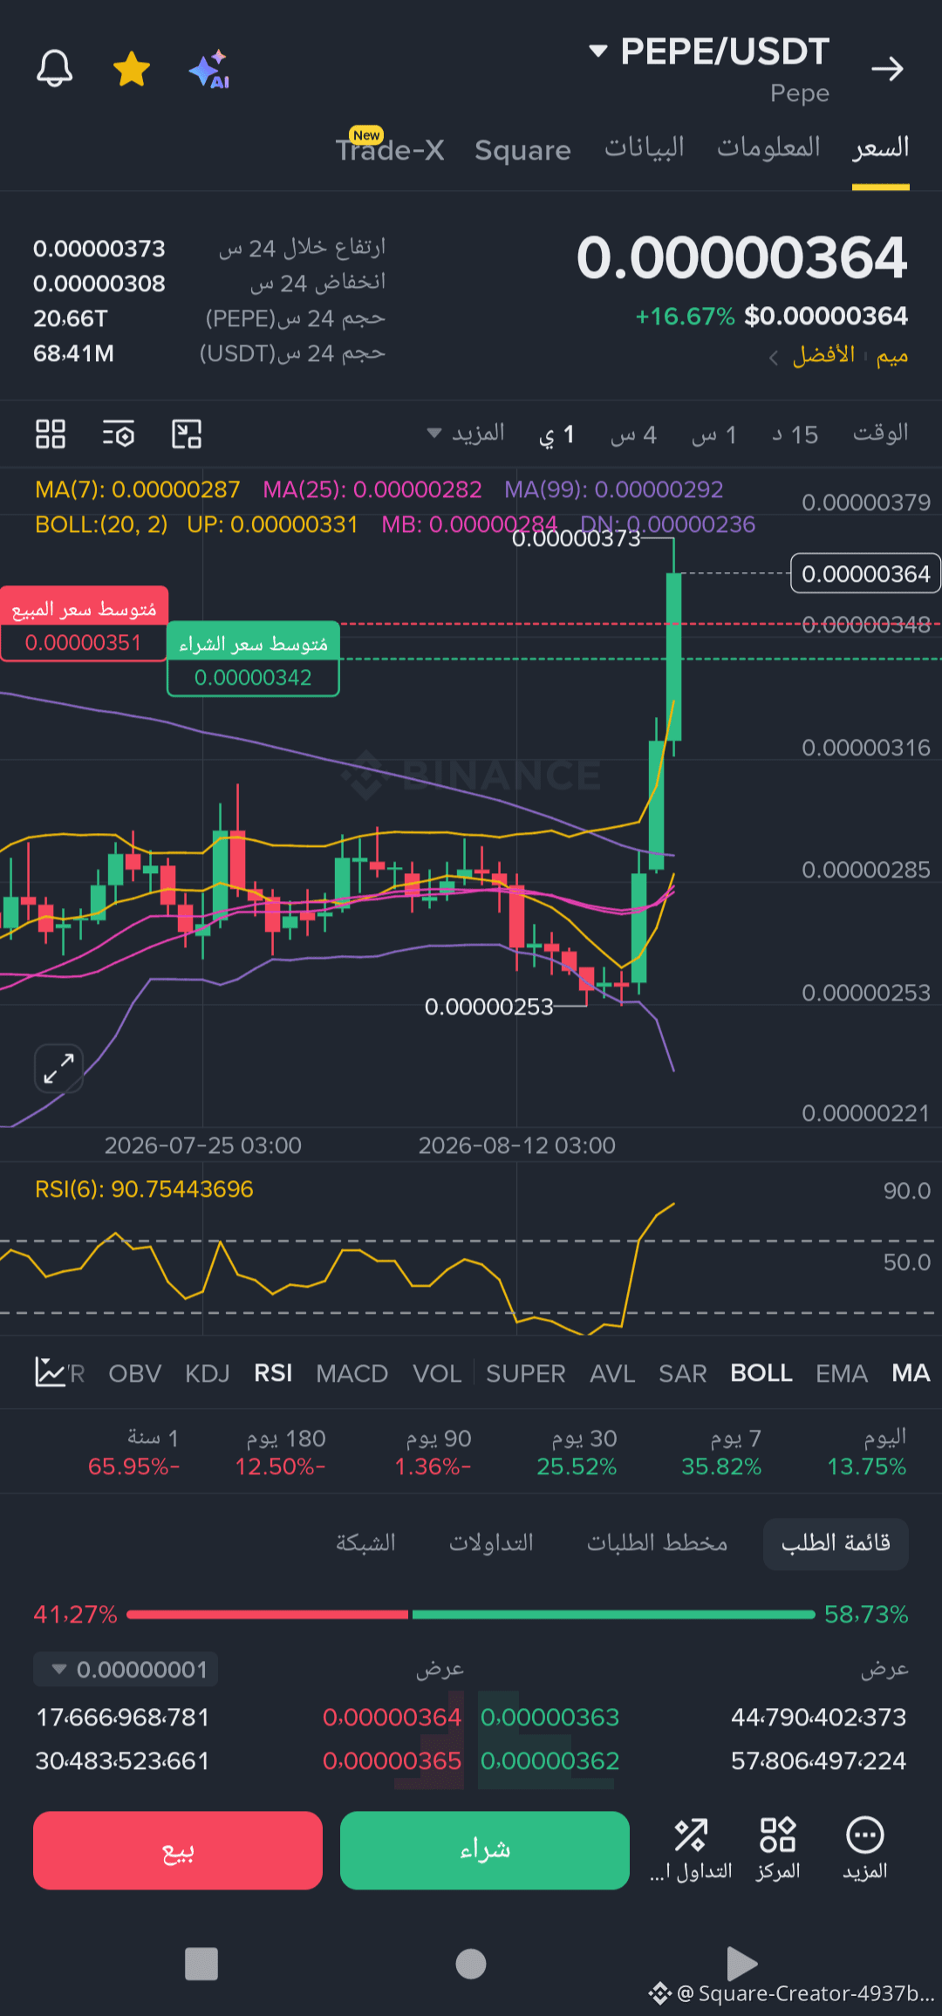Screen dimensions: 942x2016
Task: Tap the average sell price label 0.00000351
Action: point(84,624)
